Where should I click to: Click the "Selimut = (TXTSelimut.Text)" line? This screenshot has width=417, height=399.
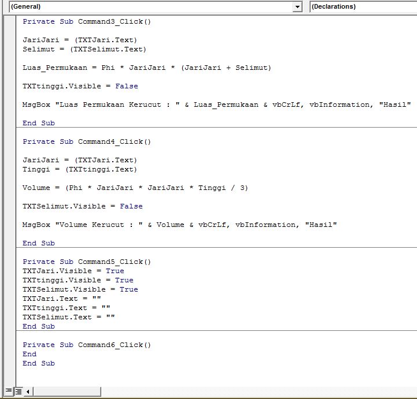84,50
